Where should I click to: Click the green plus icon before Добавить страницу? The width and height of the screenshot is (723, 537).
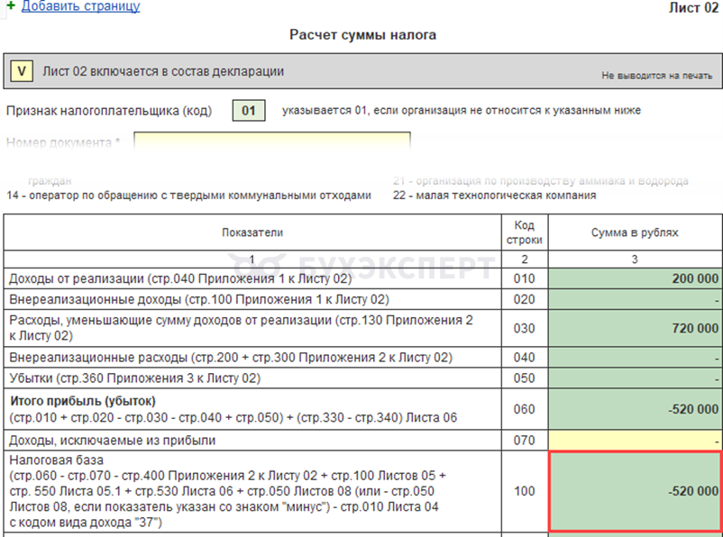point(11,6)
